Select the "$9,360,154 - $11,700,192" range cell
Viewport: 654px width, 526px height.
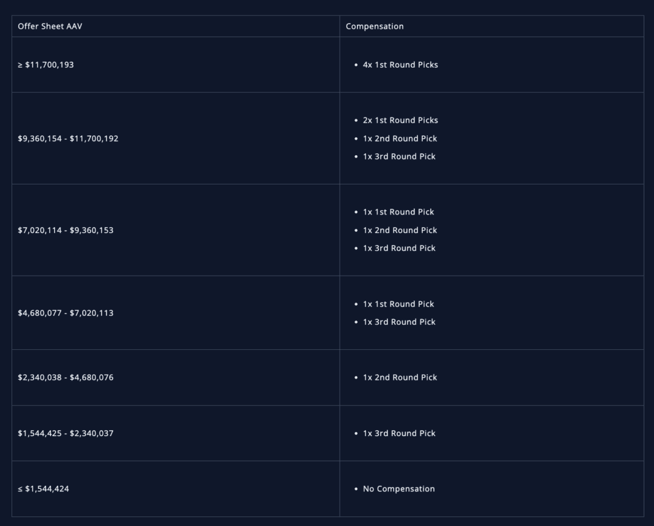click(x=68, y=139)
